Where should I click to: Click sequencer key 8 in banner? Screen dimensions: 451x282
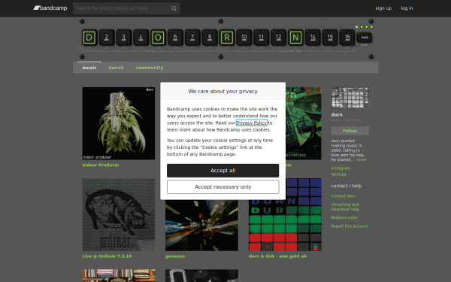click(x=210, y=38)
